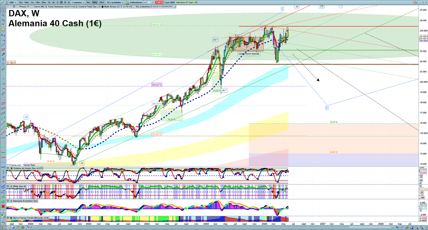This screenshot has width=428, height=230.
Task: Select the magnifier zoom tool
Action: [x=3, y=15]
